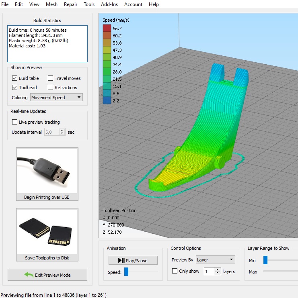This screenshot has height=298, width=298.
Task: Open the Edit menu
Action: pos(19,4)
